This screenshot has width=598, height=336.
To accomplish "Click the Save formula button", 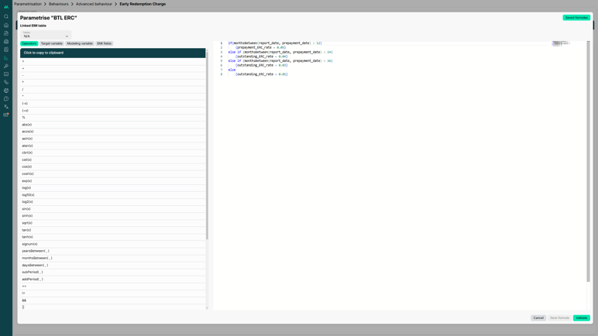I will pos(559,317).
